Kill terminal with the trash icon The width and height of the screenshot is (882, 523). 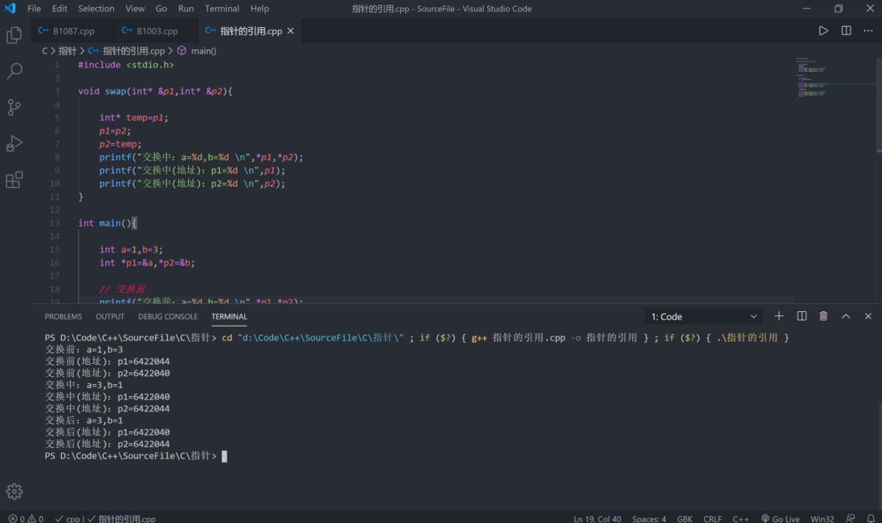[x=823, y=316]
